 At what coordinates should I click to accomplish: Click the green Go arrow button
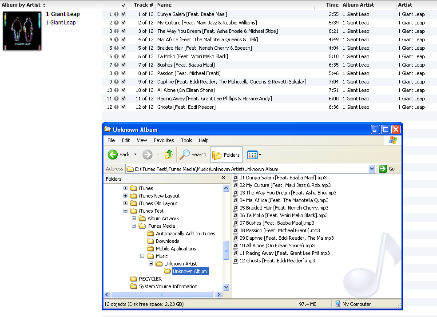[x=383, y=169]
